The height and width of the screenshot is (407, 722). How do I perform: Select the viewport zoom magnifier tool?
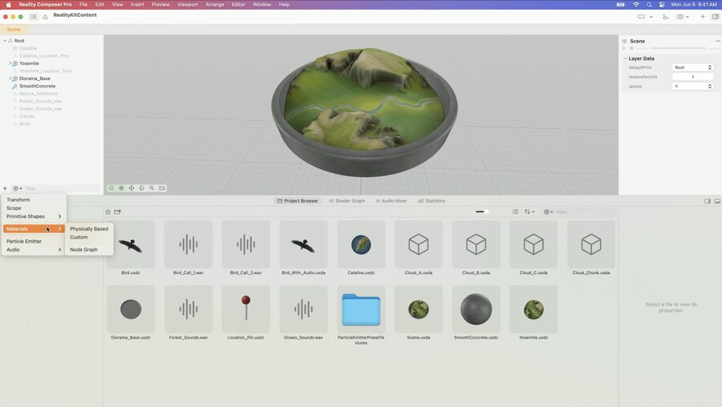[152, 188]
